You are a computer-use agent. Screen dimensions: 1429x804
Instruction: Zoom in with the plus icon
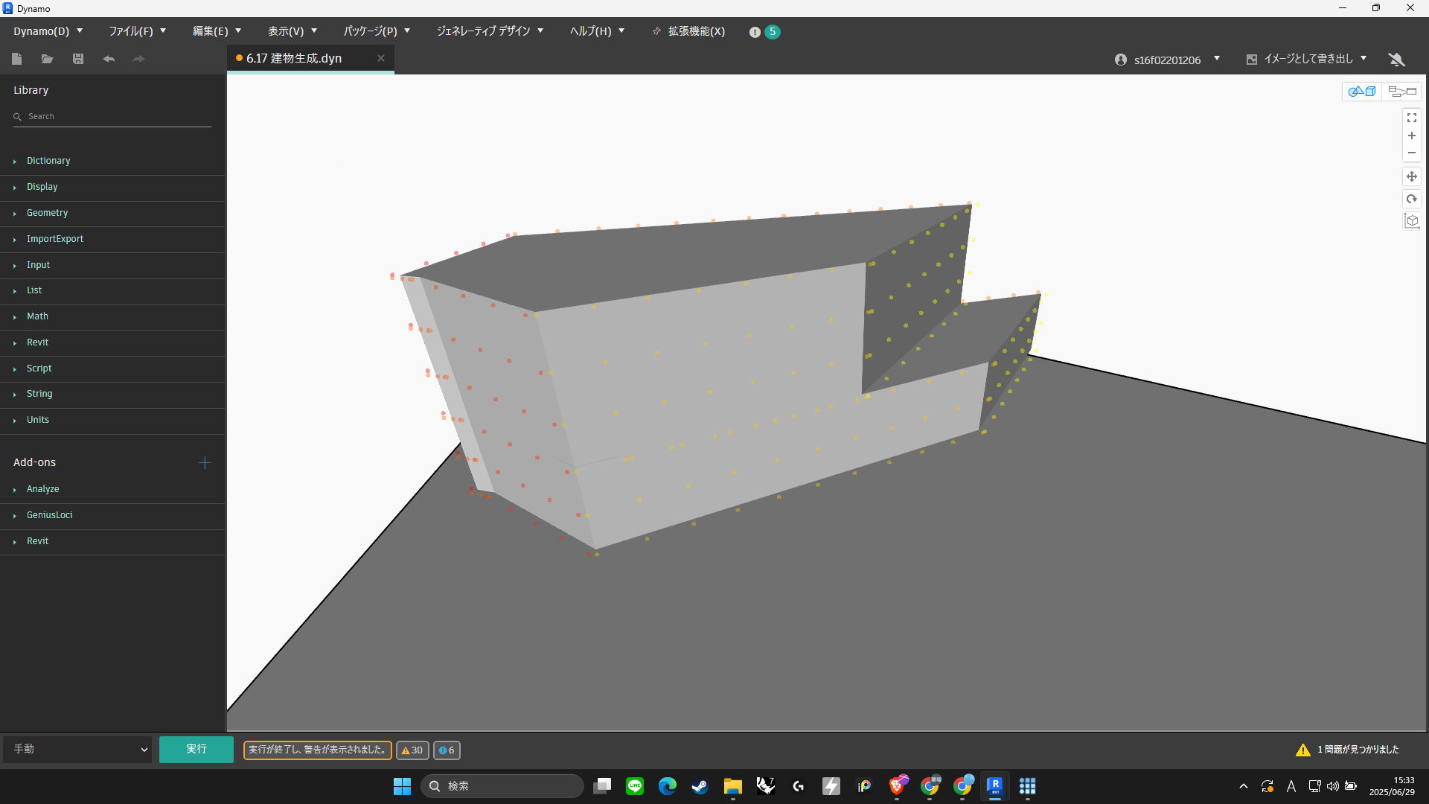coord(1411,135)
